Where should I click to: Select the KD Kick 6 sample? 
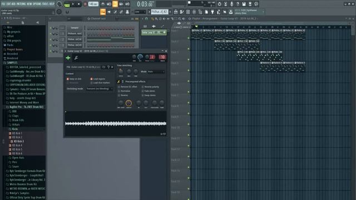pyautogui.click(x=17, y=153)
